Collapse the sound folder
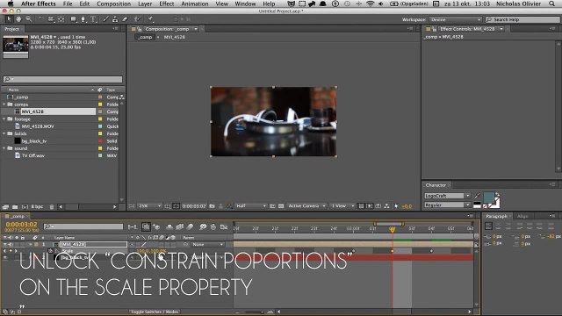 coord(4,148)
